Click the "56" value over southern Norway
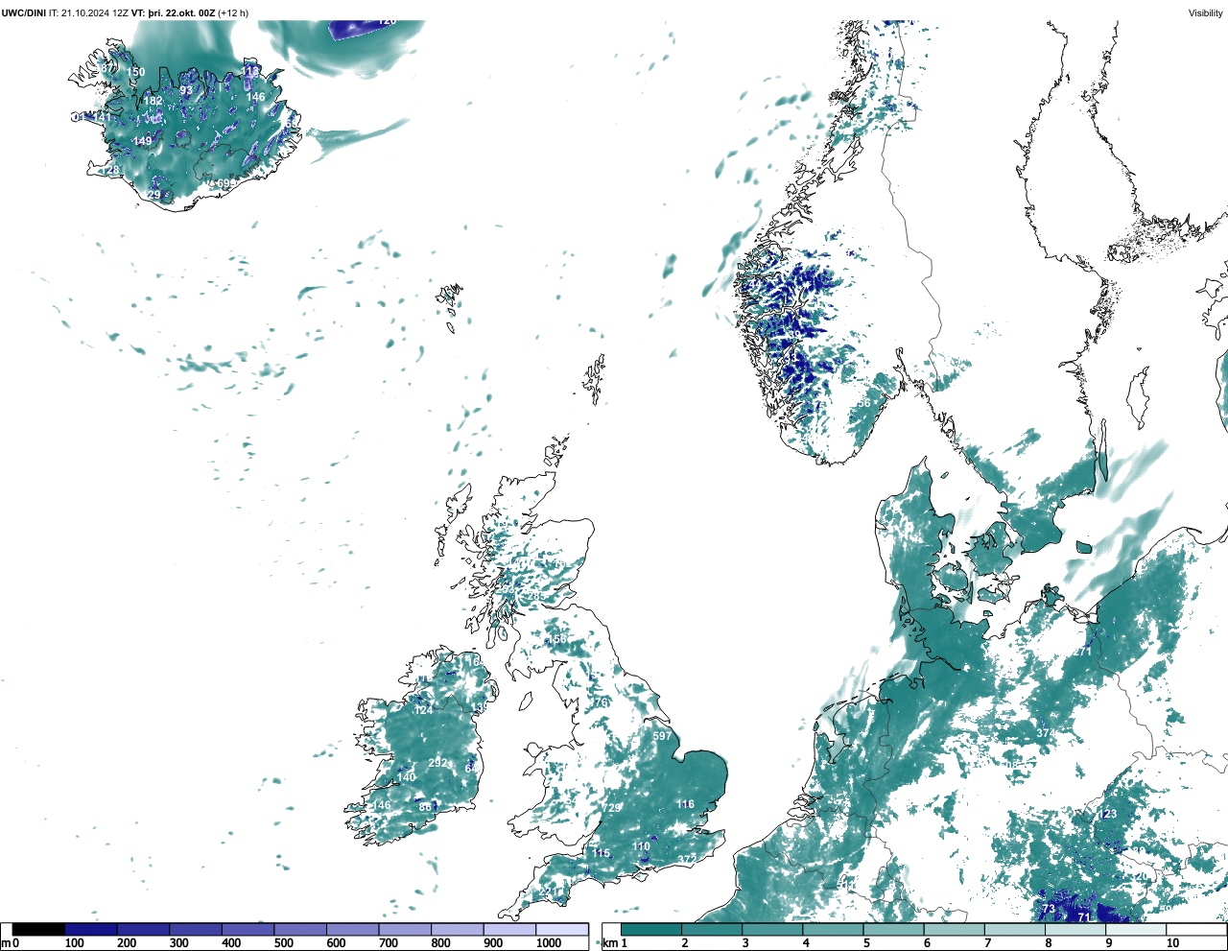 tap(864, 403)
